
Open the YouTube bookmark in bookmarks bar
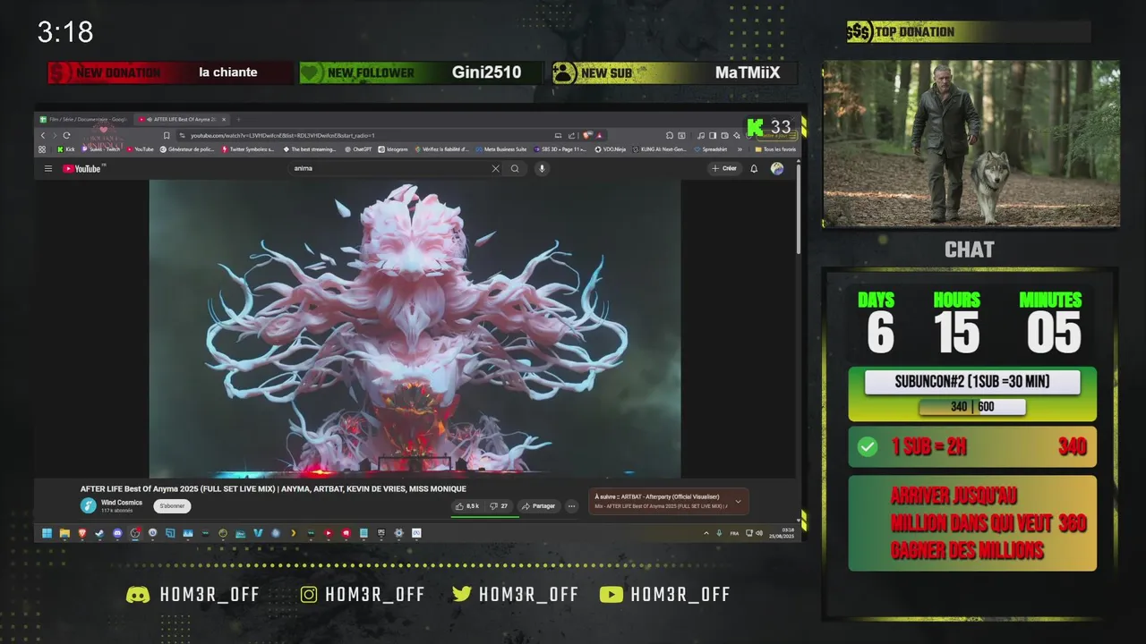tap(140, 149)
